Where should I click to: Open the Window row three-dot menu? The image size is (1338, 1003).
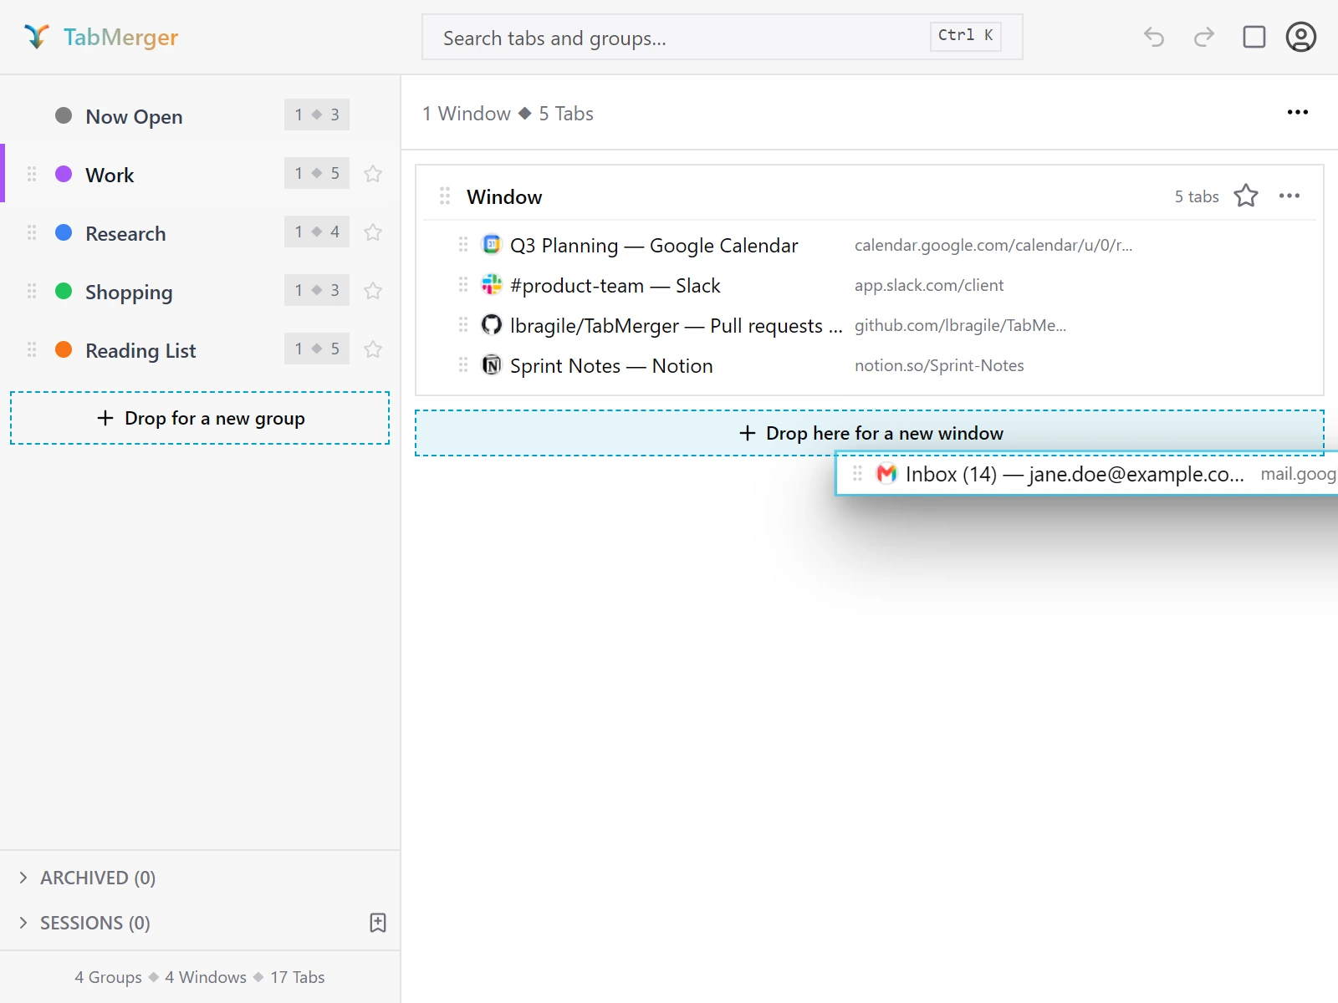click(x=1289, y=196)
